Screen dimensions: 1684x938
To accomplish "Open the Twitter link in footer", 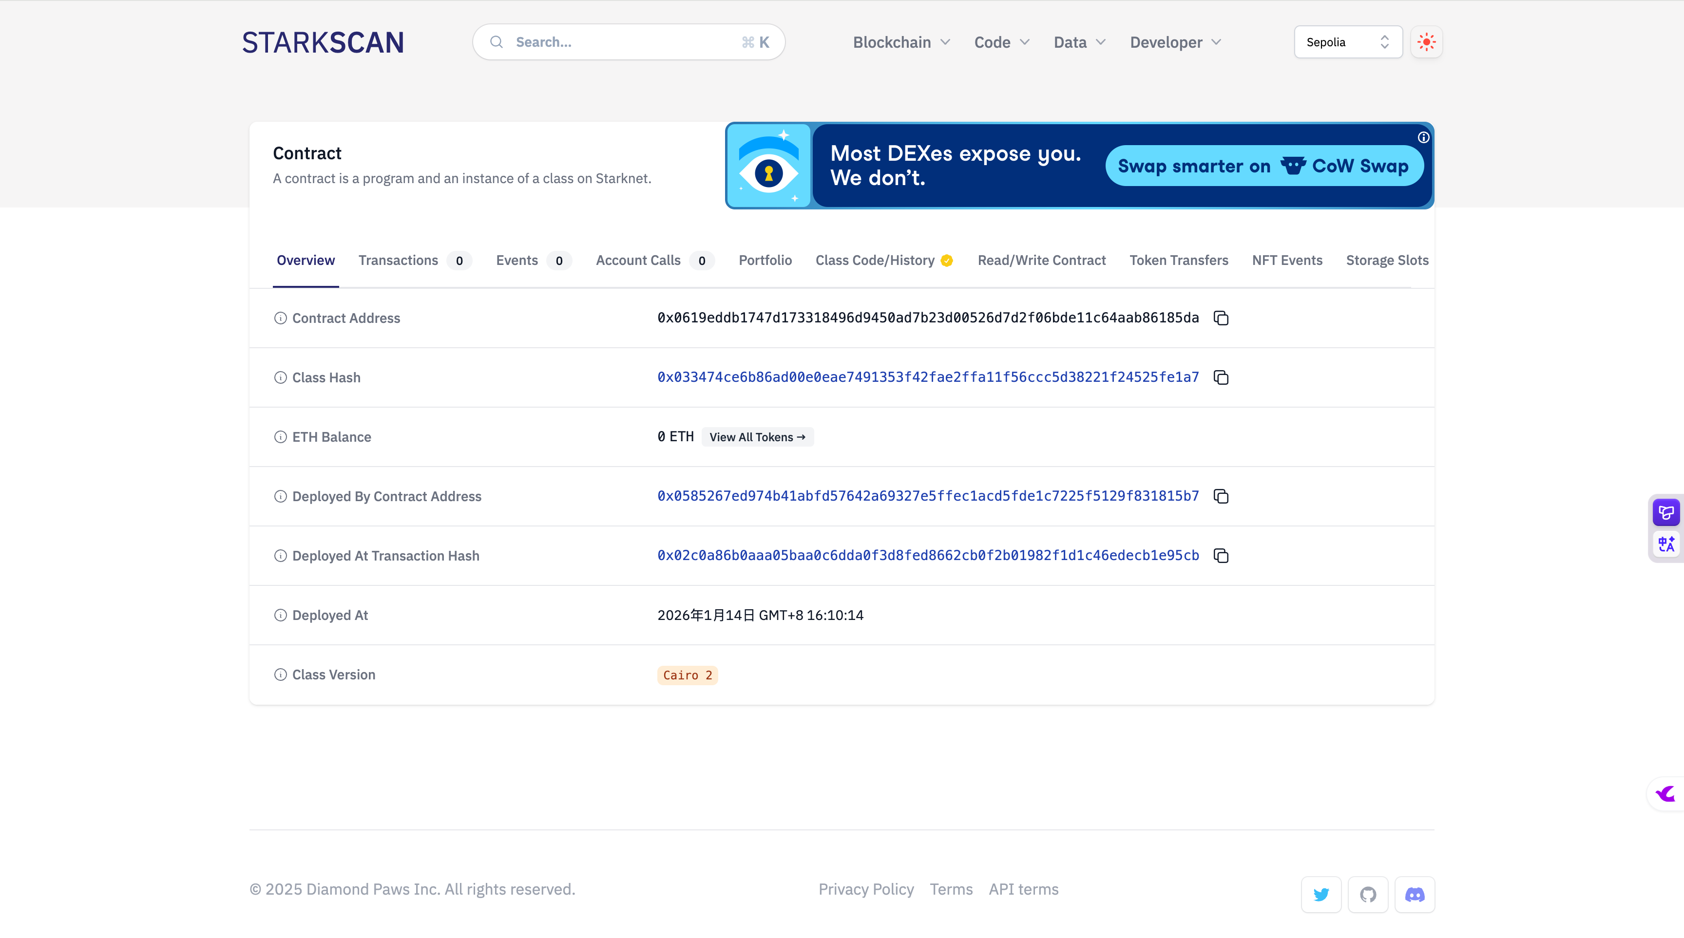I will pyautogui.click(x=1321, y=894).
